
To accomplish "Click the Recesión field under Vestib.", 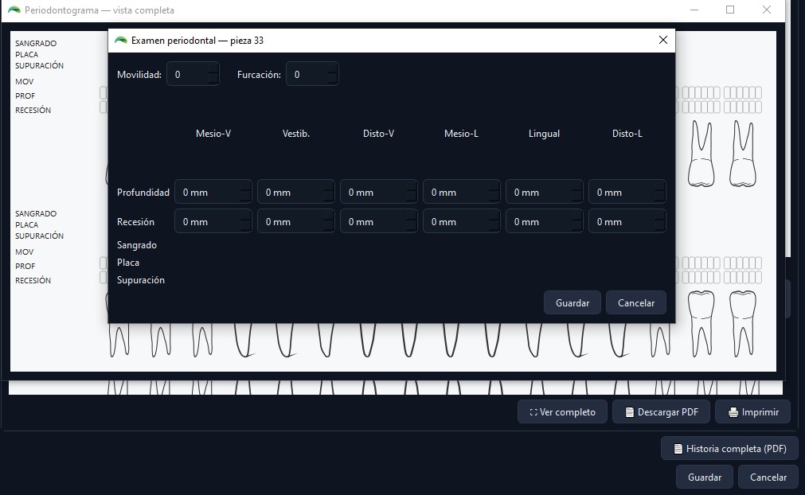I will (x=295, y=221).
